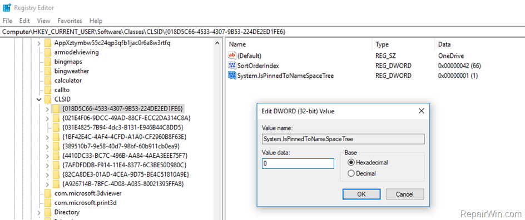Screen dimensions: 525x220
Task: Expand the Directory key
Action: [x=39, y=212]
